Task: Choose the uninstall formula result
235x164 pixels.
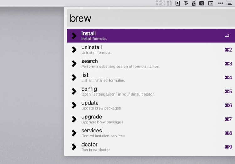Action: [151, 50]
